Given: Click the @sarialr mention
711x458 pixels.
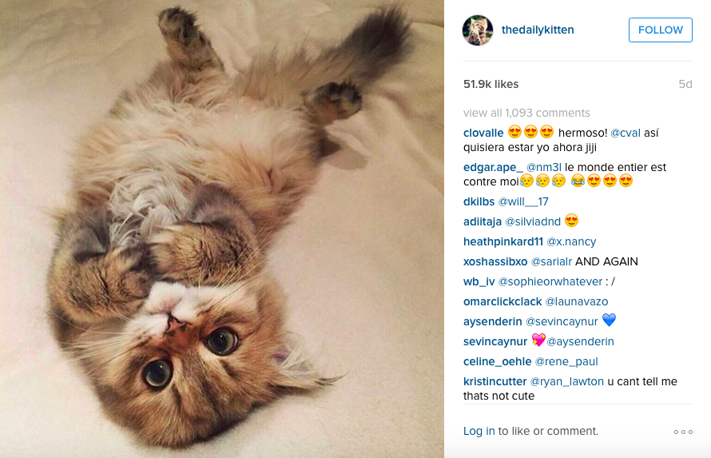Looking at the screenshot, I should [x=551, y=261].
